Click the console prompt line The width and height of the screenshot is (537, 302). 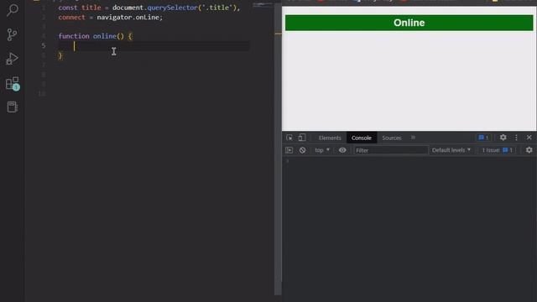[409, 161]
